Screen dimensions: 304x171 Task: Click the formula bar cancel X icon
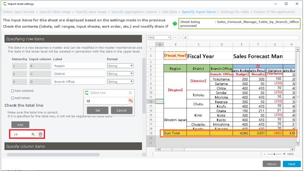175,38
